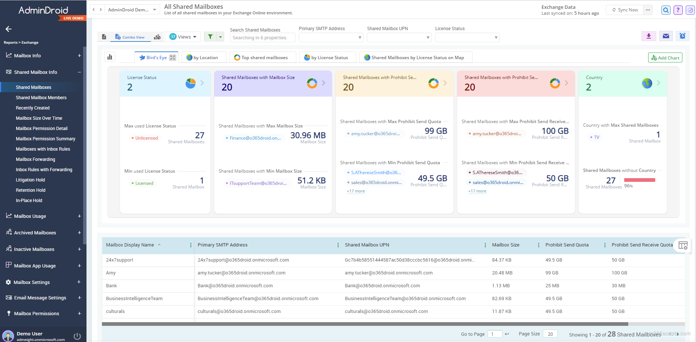This screenshot has width=696, height=342.
Task: Click the power logout icon beside Demo User
Action: tap(77, 336)
